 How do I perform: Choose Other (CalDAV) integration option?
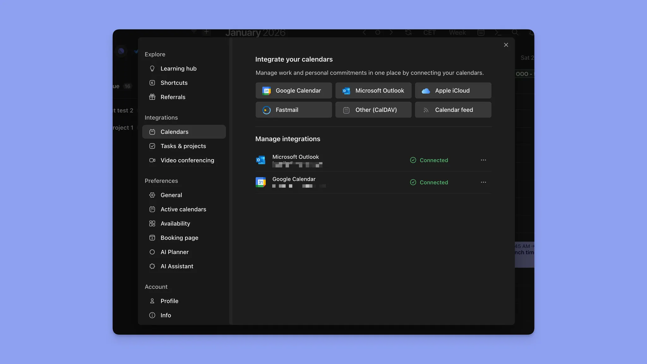373,110
